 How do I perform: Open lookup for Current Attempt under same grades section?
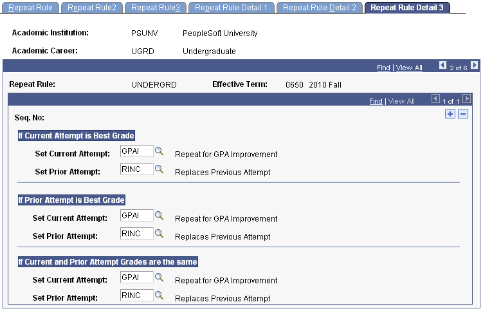coord(159,277)
